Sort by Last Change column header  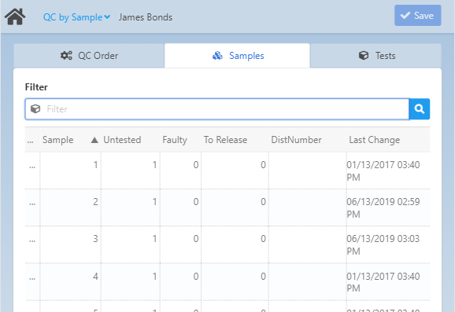tap(375, 140)
